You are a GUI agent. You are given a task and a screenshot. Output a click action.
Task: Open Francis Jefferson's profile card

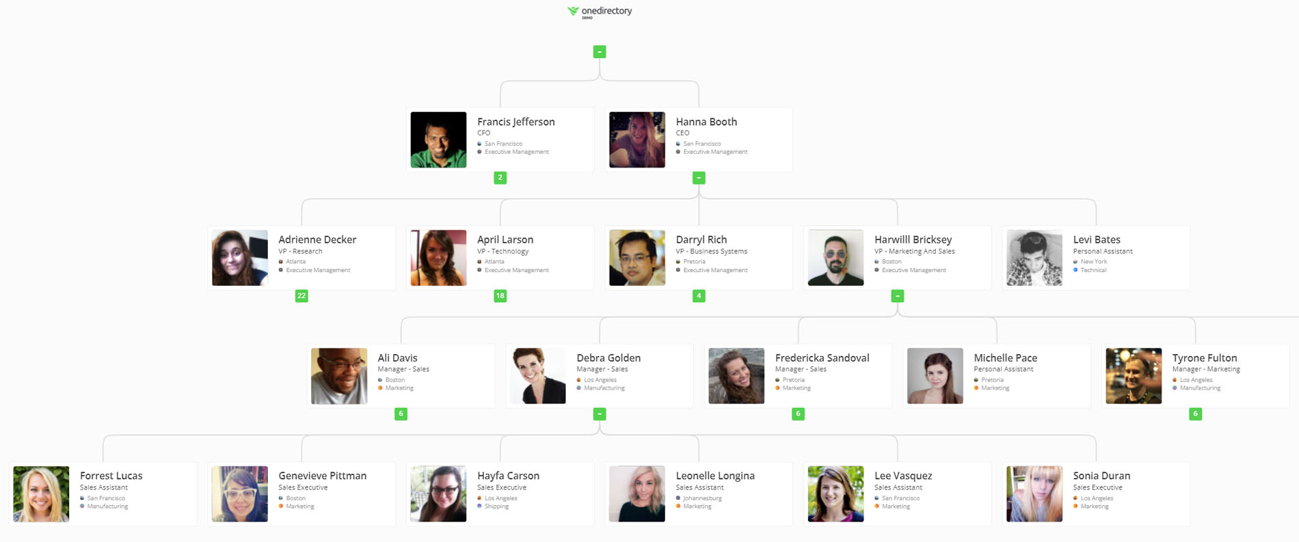501,139
